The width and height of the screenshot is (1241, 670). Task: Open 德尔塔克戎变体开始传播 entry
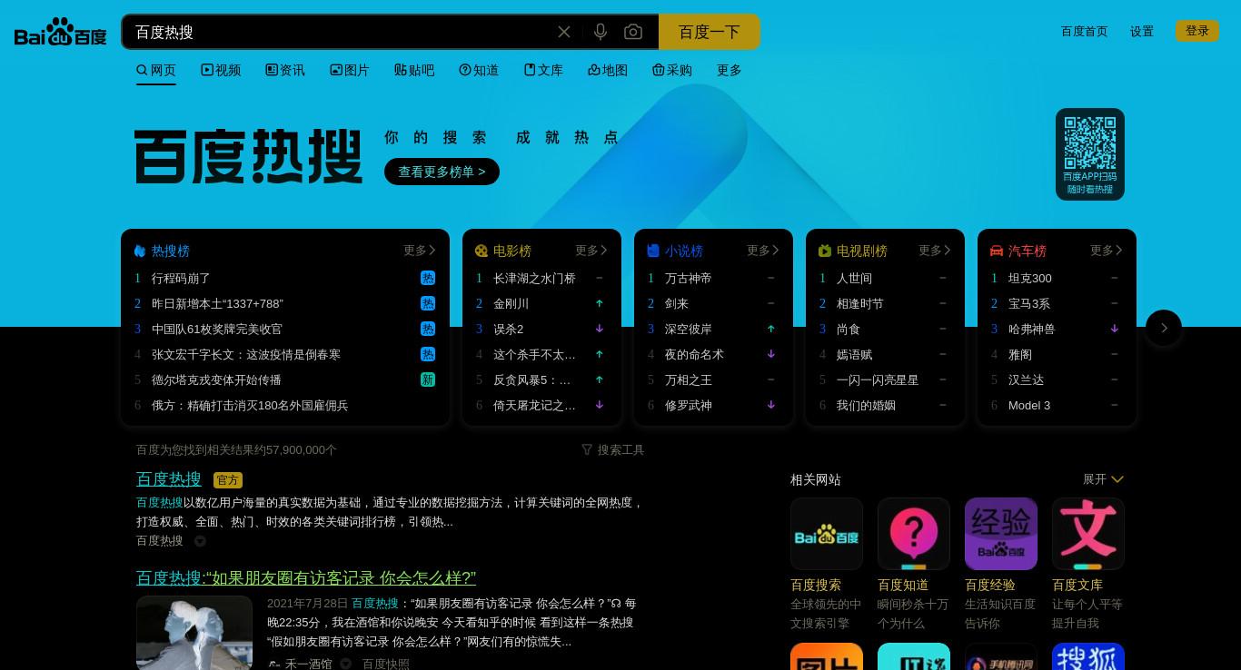pyautogui.click(x=216, y=379)
